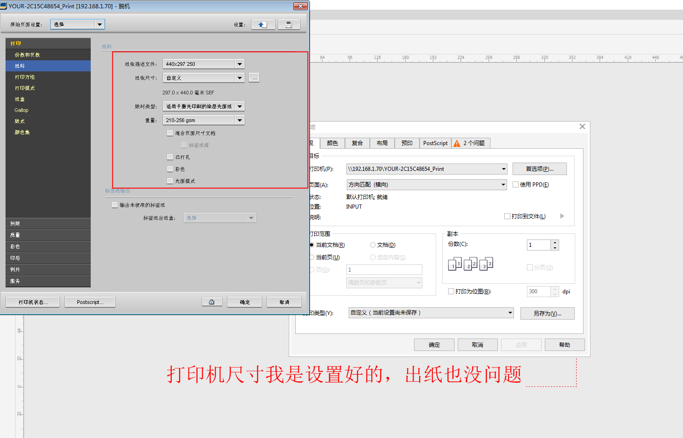Viewport: 683px width, 438px height.
Task: Open 页面 orientation dropdown 方向匹配
Action: tap(427, 185)
